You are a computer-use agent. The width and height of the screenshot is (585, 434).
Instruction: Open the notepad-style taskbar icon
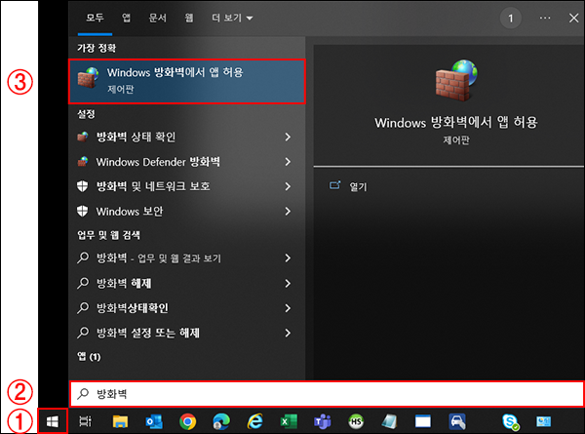pyautogui.click(x=389, y=421)
